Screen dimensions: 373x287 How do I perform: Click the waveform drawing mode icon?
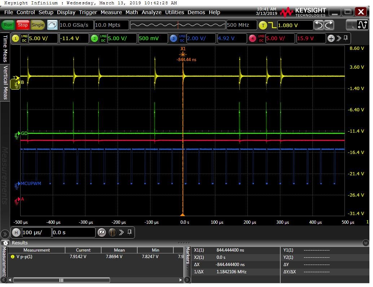click(x=362, y=25)
